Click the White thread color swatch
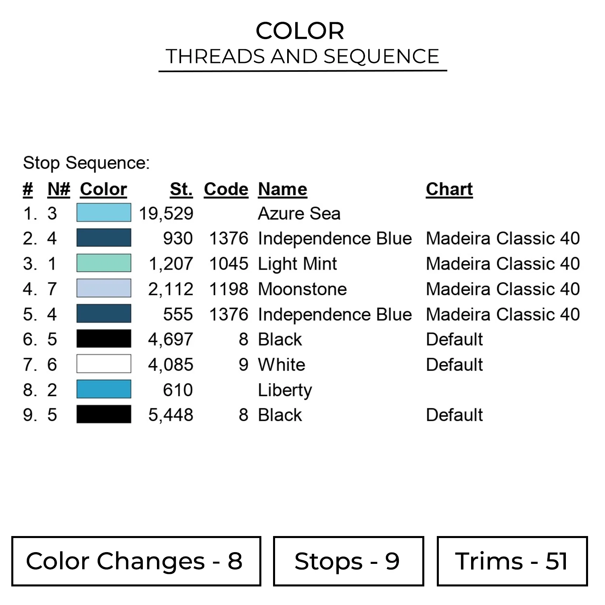Viewport: 605px width, 605px height. (x=104, y=364)
